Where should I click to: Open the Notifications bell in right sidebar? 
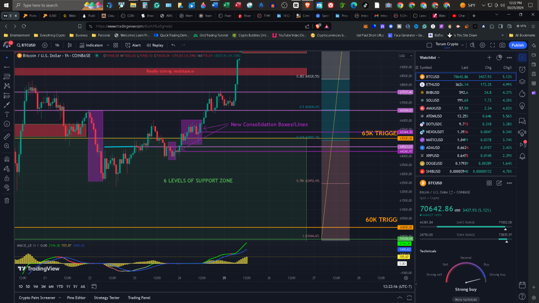[522, 156]
